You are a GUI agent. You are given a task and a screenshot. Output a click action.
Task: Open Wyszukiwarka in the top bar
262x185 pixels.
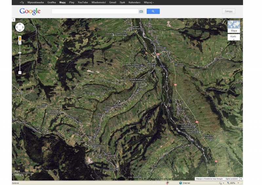tap(35, 2)
